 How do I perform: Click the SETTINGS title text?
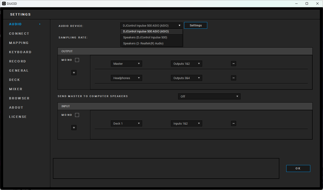pyautogui.click(x=20, y=14)
